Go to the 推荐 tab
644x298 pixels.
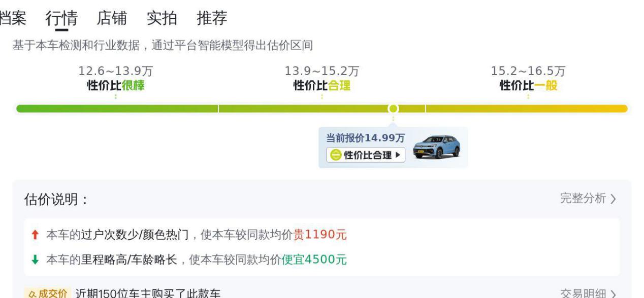(x=212, y=18)
